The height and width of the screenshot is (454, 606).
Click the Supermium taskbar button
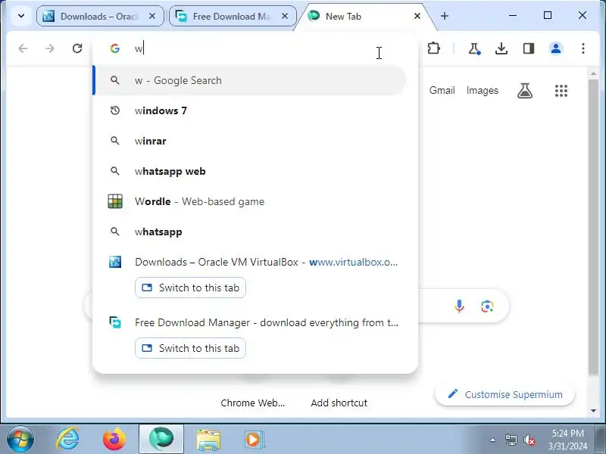pos(161,440)
